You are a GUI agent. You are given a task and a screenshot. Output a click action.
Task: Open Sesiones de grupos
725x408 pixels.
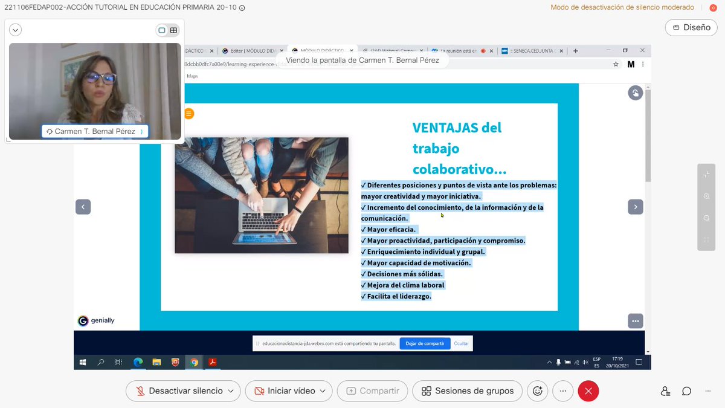[468, 391]
